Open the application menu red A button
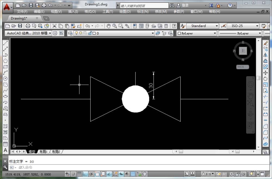272x179 pixels. 7,8
